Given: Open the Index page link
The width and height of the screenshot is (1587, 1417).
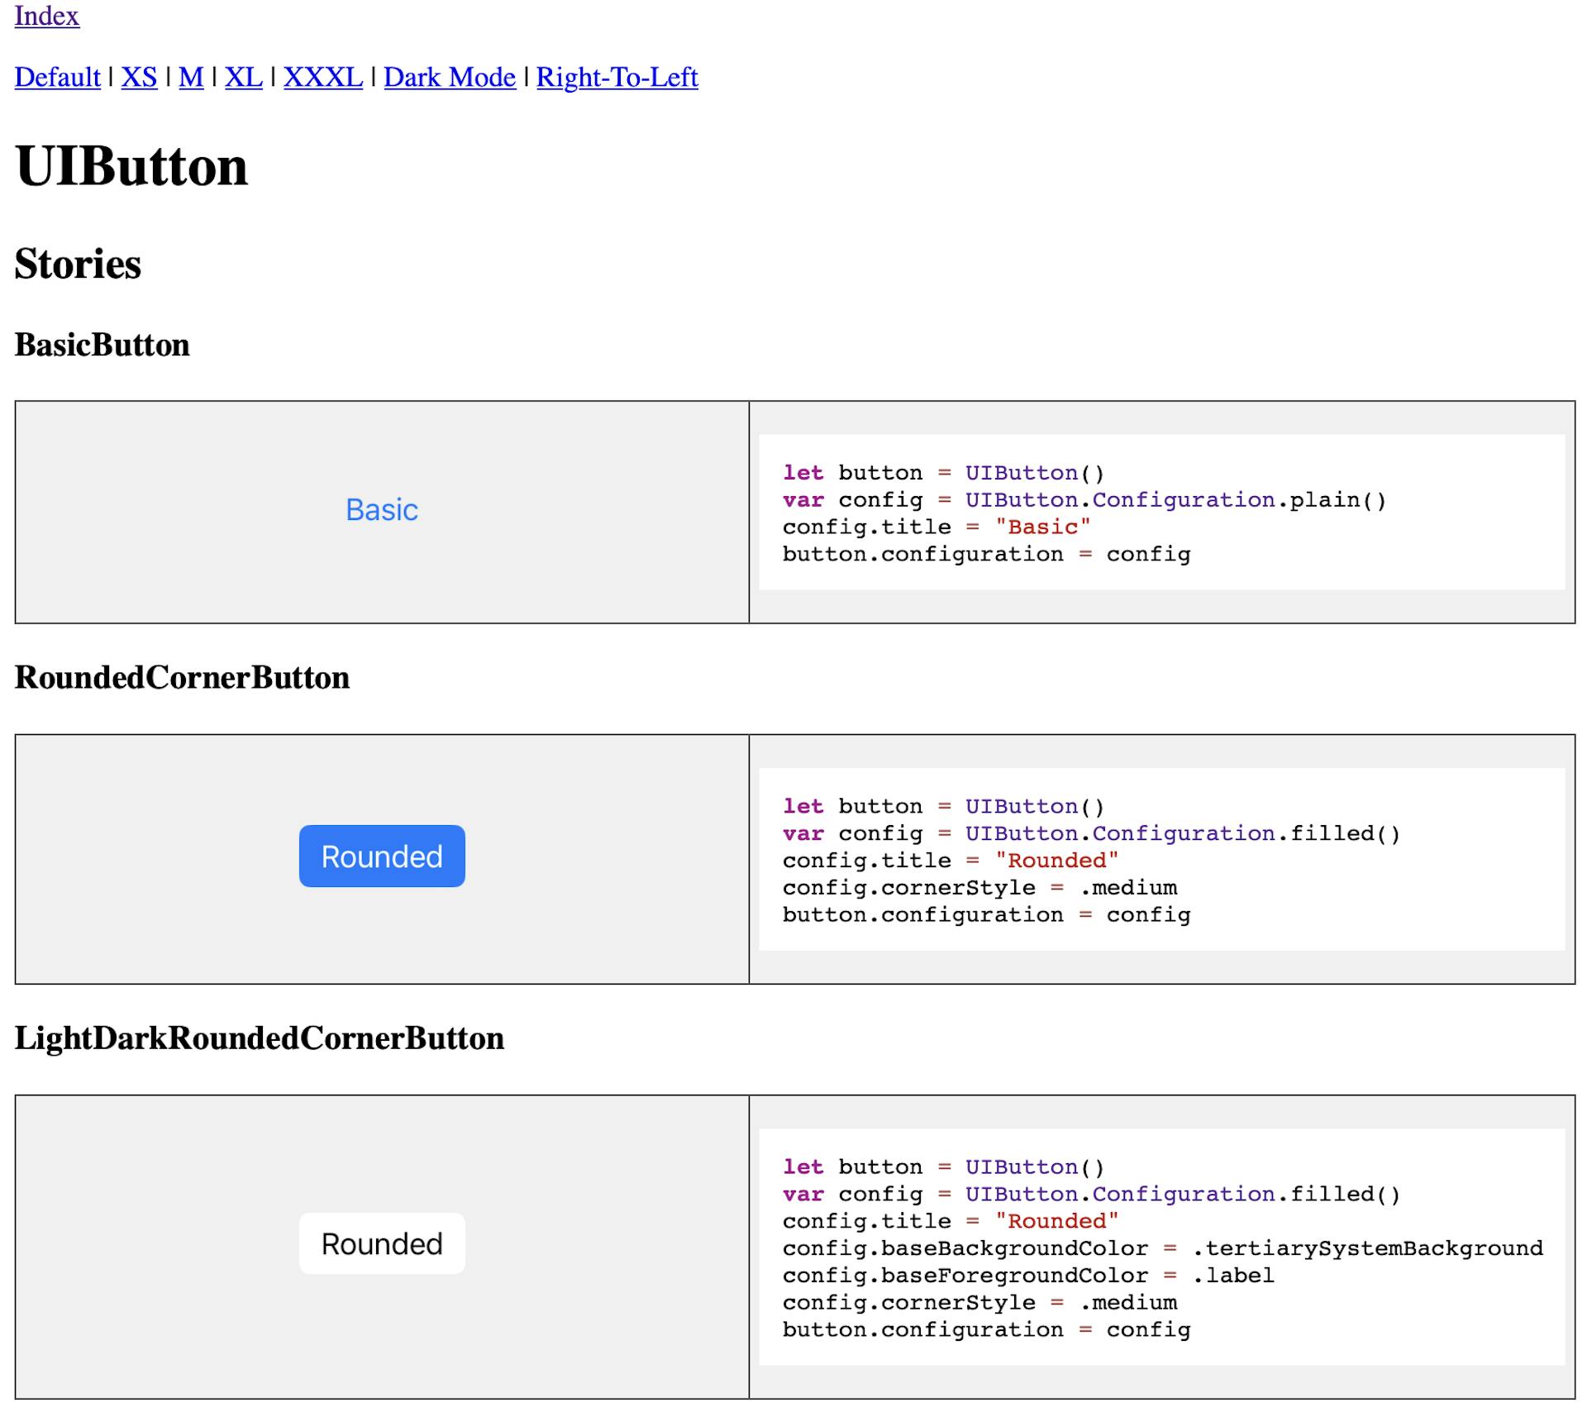Looking at the screenshot, I should click(x=45, y=17).
